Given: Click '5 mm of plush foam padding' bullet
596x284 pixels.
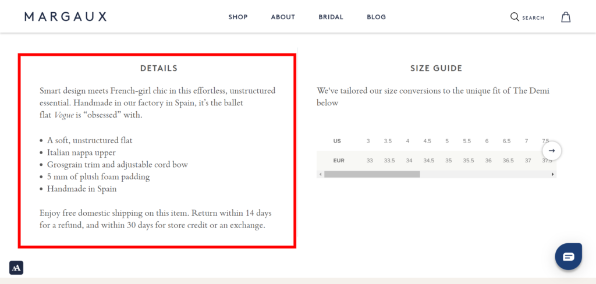Looking at the screenshot, I should pos(98,177).
